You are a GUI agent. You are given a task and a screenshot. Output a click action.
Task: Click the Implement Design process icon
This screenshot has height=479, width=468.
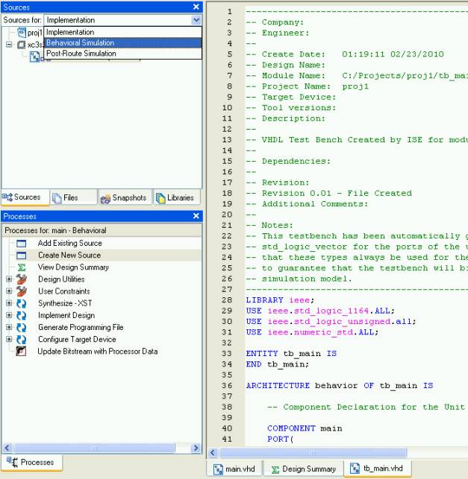click(22, 316)
